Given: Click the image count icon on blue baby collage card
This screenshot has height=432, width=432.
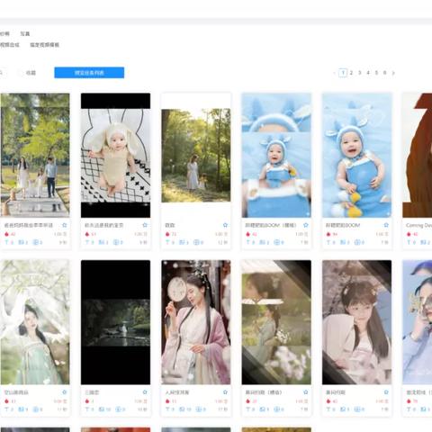Looking at the screenshot, I should [x=263, y=242].
